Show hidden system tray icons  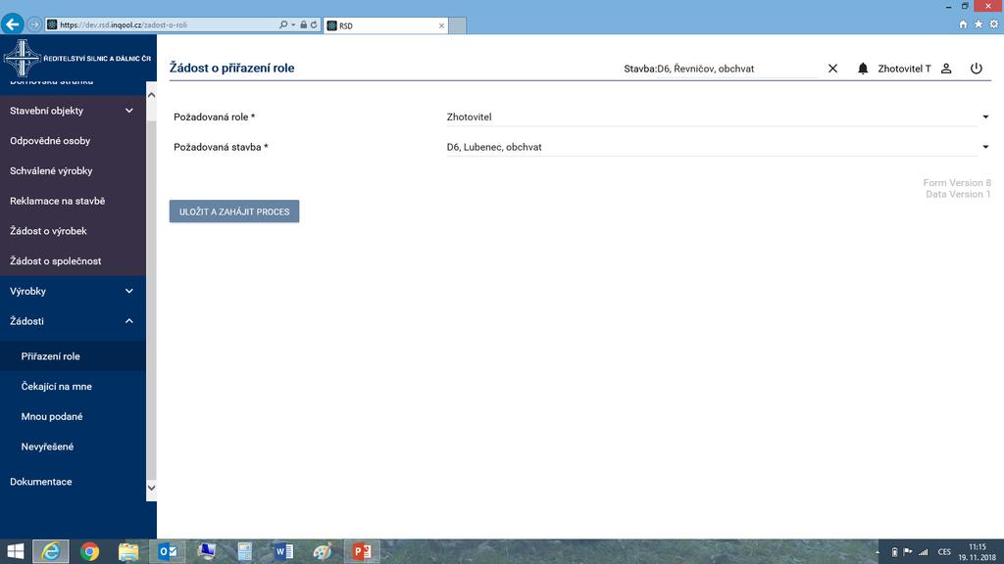point(878,552)
